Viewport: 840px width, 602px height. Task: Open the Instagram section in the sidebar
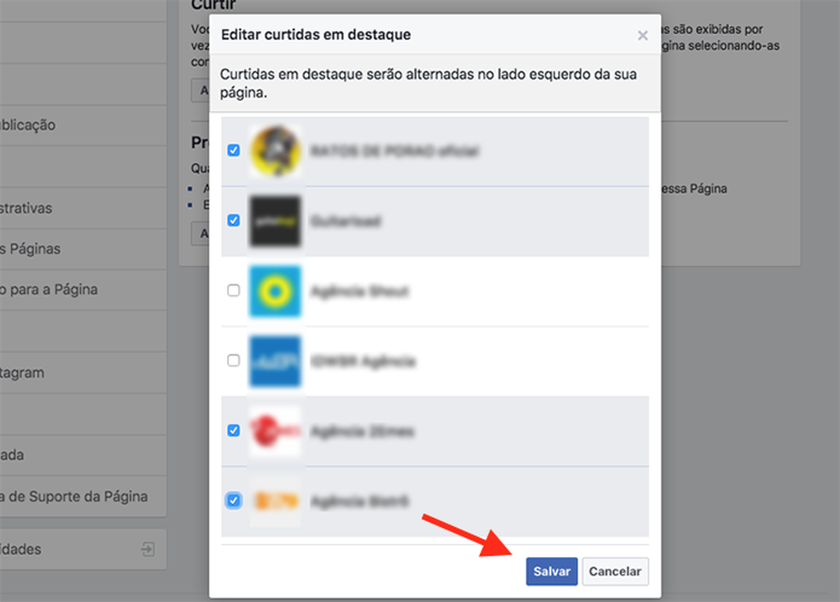[85, 372]
